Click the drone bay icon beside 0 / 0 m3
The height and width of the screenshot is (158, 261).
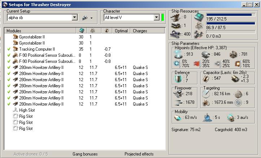tap(199, 34)
